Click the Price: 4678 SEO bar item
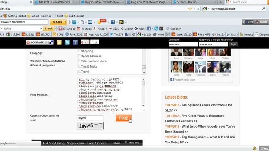The height and width of the screenshot is (151, 269). (x=202, y=34)
